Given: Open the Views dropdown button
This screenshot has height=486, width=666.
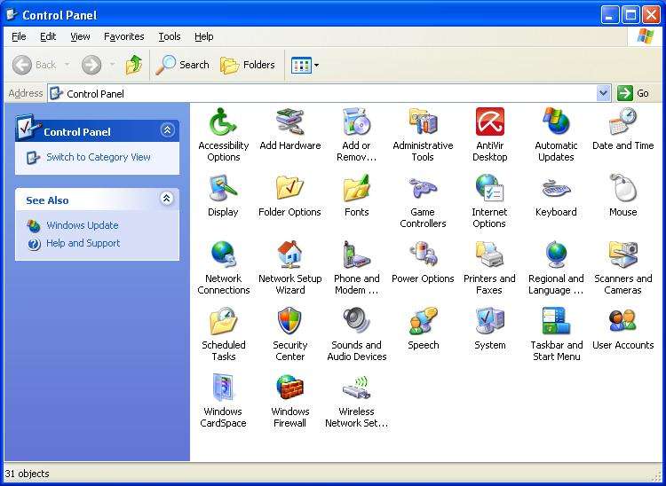Looking at the screenshot, I should [305, 66].
